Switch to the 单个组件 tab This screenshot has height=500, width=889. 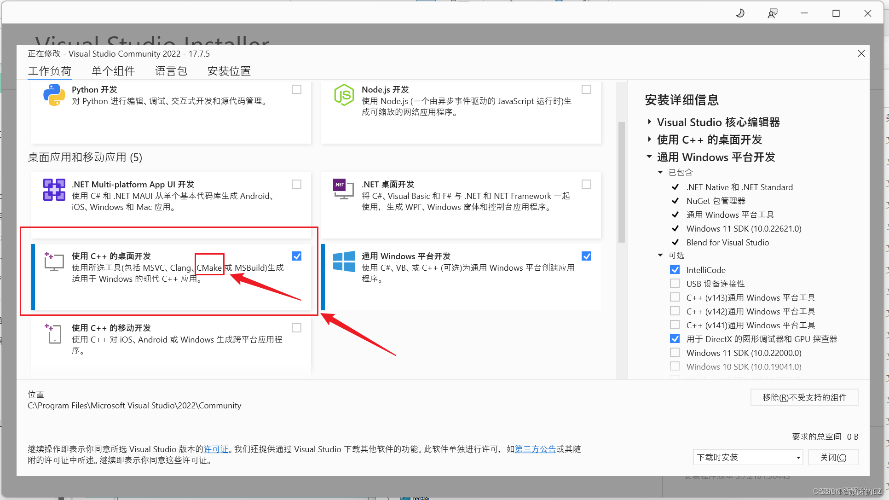tap(113, 71)
